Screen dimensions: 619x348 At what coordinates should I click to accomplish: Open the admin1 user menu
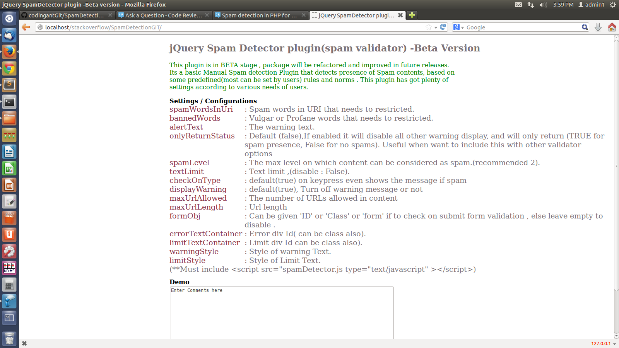[592, 5]
